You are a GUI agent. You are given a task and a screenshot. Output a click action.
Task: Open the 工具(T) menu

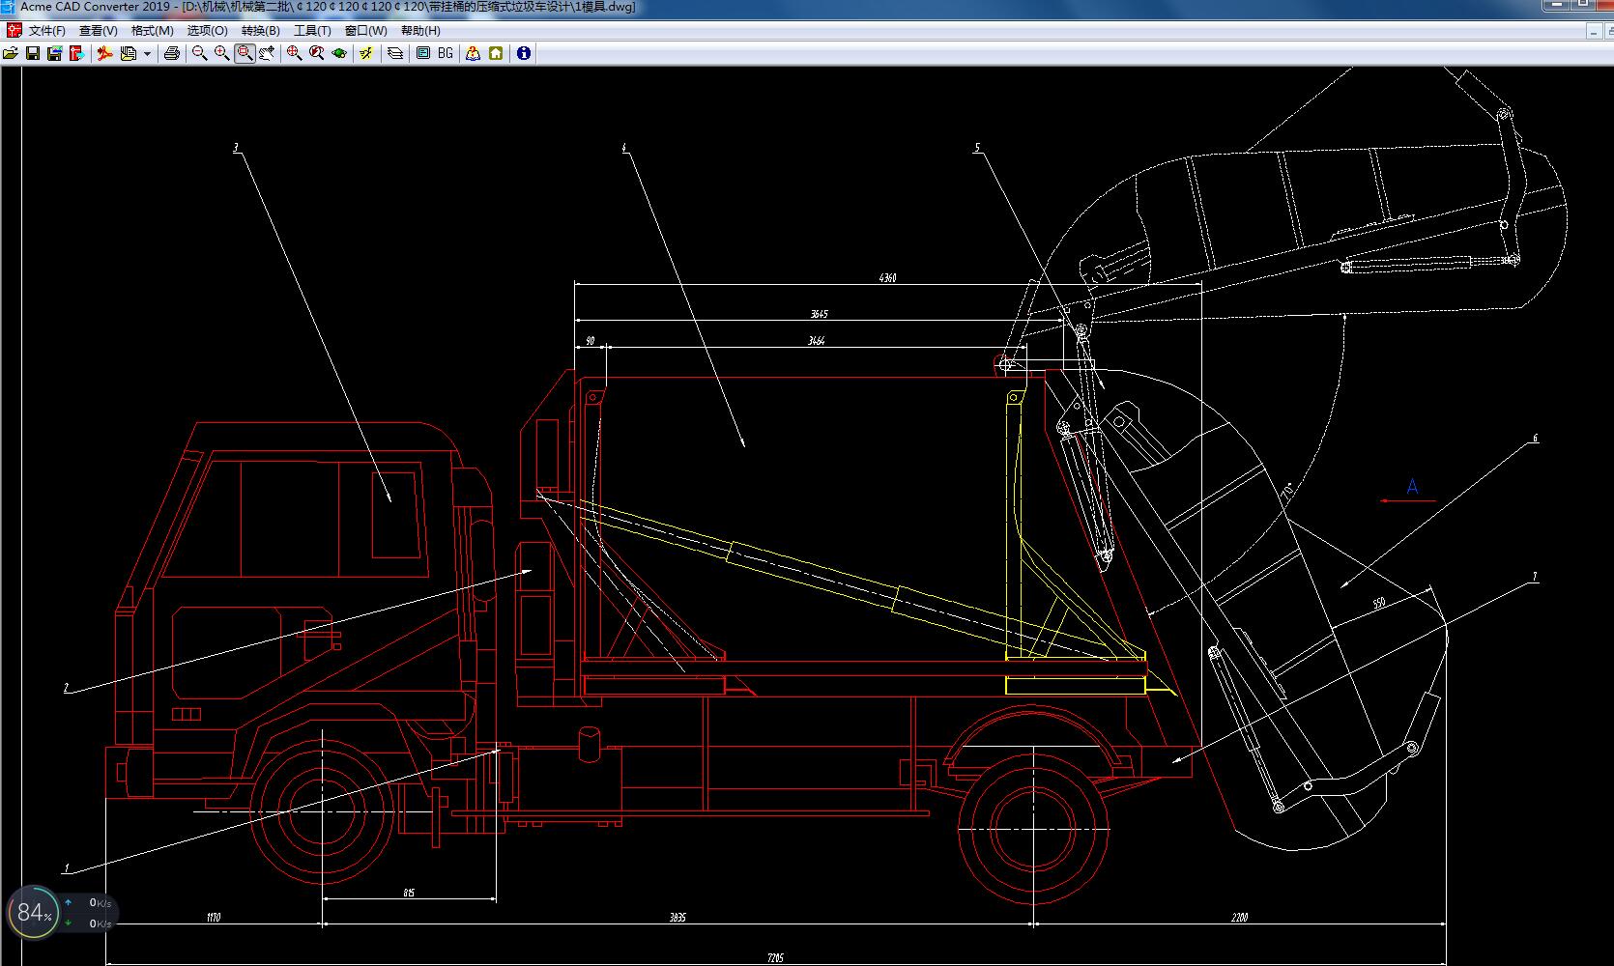coord(312,31)
